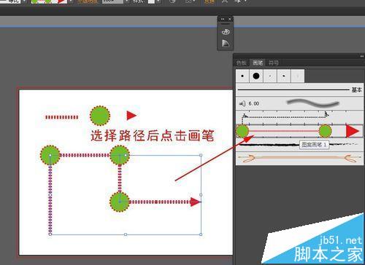The width and height of the screenshot is (365, 265).
Task: Open the 符号 (Symbols) tab
Action: coord(274,63)
